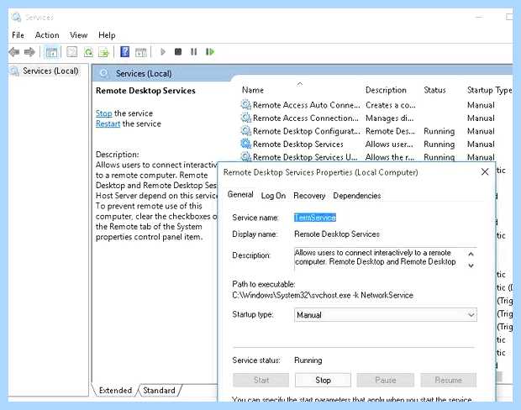Screen dimensions: 521x410
Task: Click the Services (Local) header pane icon
Action: (x=104, y=73)
